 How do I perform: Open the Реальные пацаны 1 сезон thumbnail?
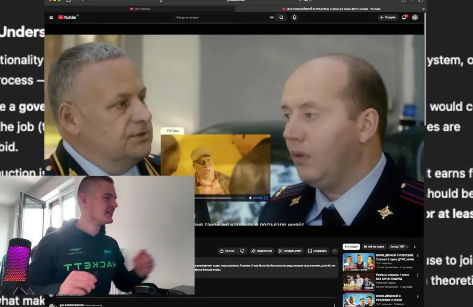click(358, 281)
